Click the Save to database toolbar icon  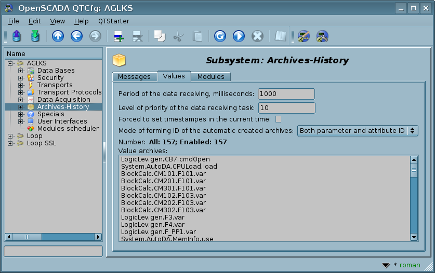[35, 36]
